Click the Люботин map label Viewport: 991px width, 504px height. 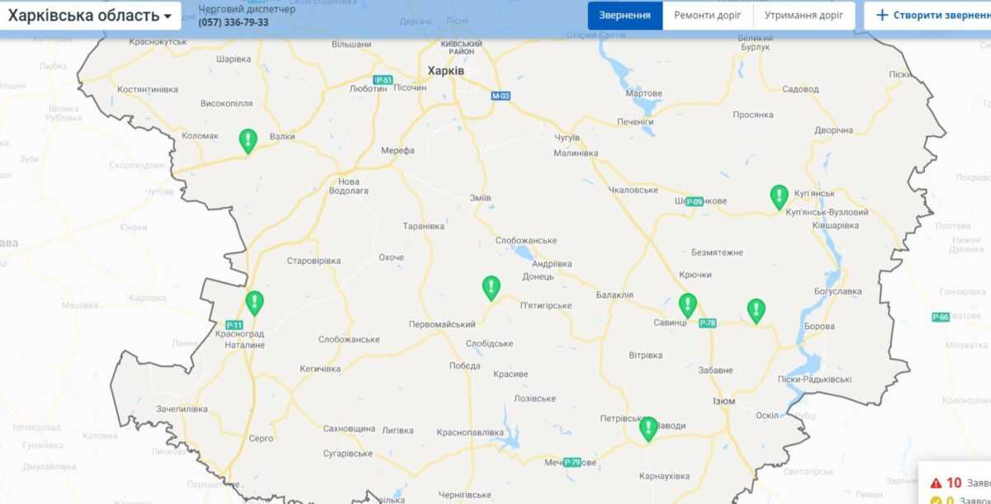tap(368, 88)
